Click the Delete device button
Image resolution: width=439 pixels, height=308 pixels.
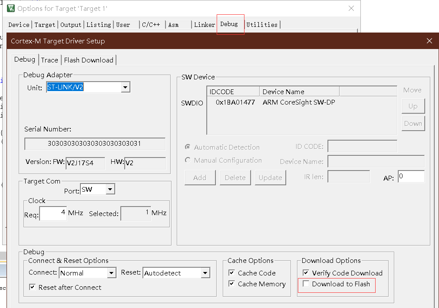pos(235,177)
